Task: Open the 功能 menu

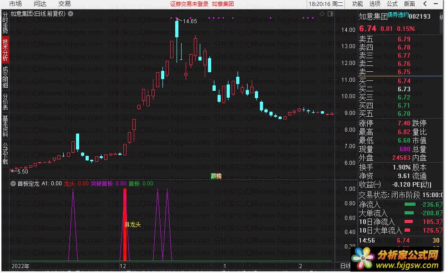Action: click(x=357, y=4)
